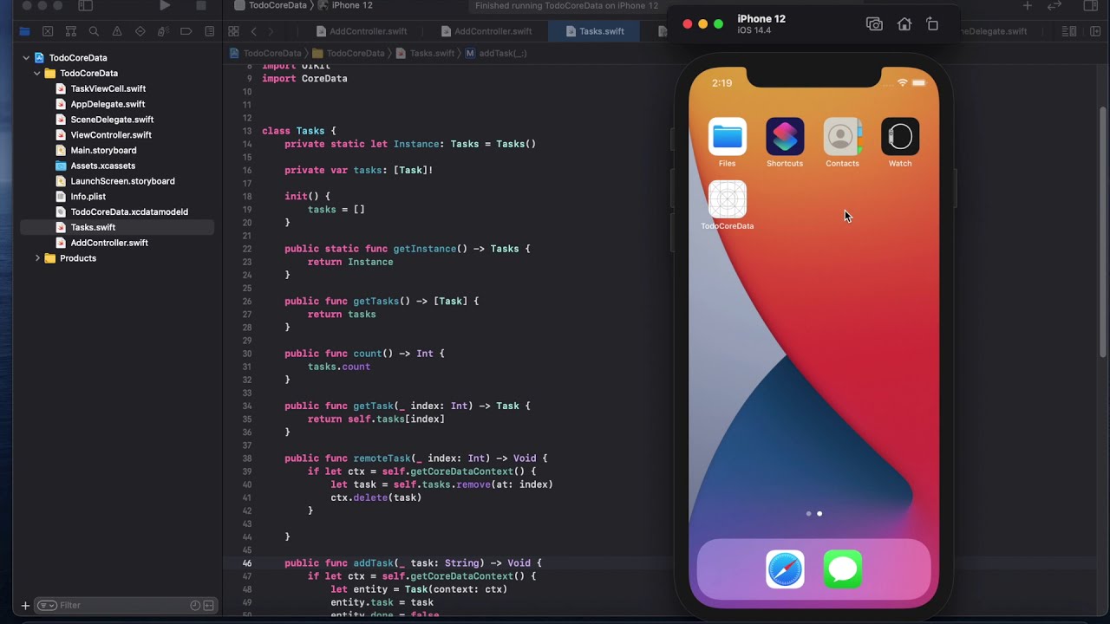Select TaskViewCell.swift in navigator
The height and width of the screenshot is (624, 1110).
click(x=108, y=88)
